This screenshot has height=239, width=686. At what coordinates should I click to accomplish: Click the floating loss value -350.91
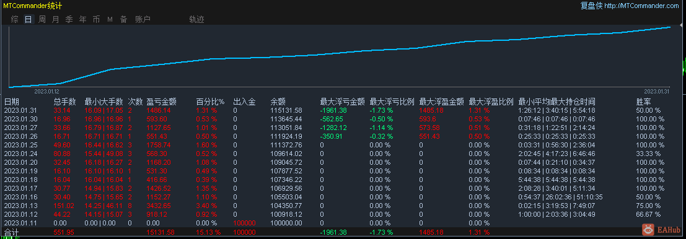tap(332, 136)
